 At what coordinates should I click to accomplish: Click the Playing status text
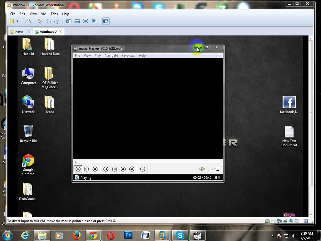86,178
